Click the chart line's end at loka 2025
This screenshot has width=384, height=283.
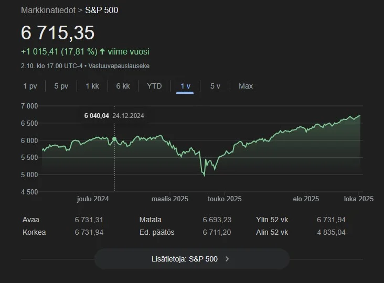[360, 115]
